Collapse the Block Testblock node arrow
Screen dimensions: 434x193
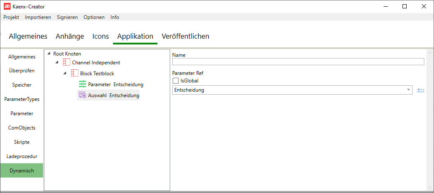tap(65, 73)
